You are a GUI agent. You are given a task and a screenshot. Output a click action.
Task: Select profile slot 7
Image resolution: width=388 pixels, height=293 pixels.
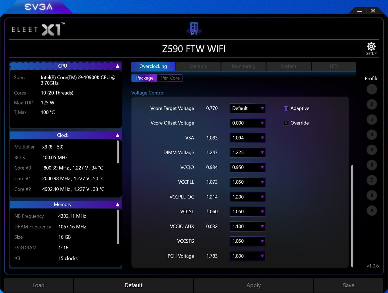tap(372, 180)
